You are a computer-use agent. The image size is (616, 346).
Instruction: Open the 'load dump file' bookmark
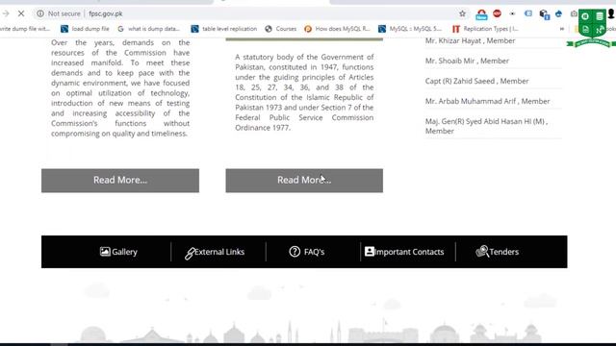pyautogui.click(x=85, y=29)
